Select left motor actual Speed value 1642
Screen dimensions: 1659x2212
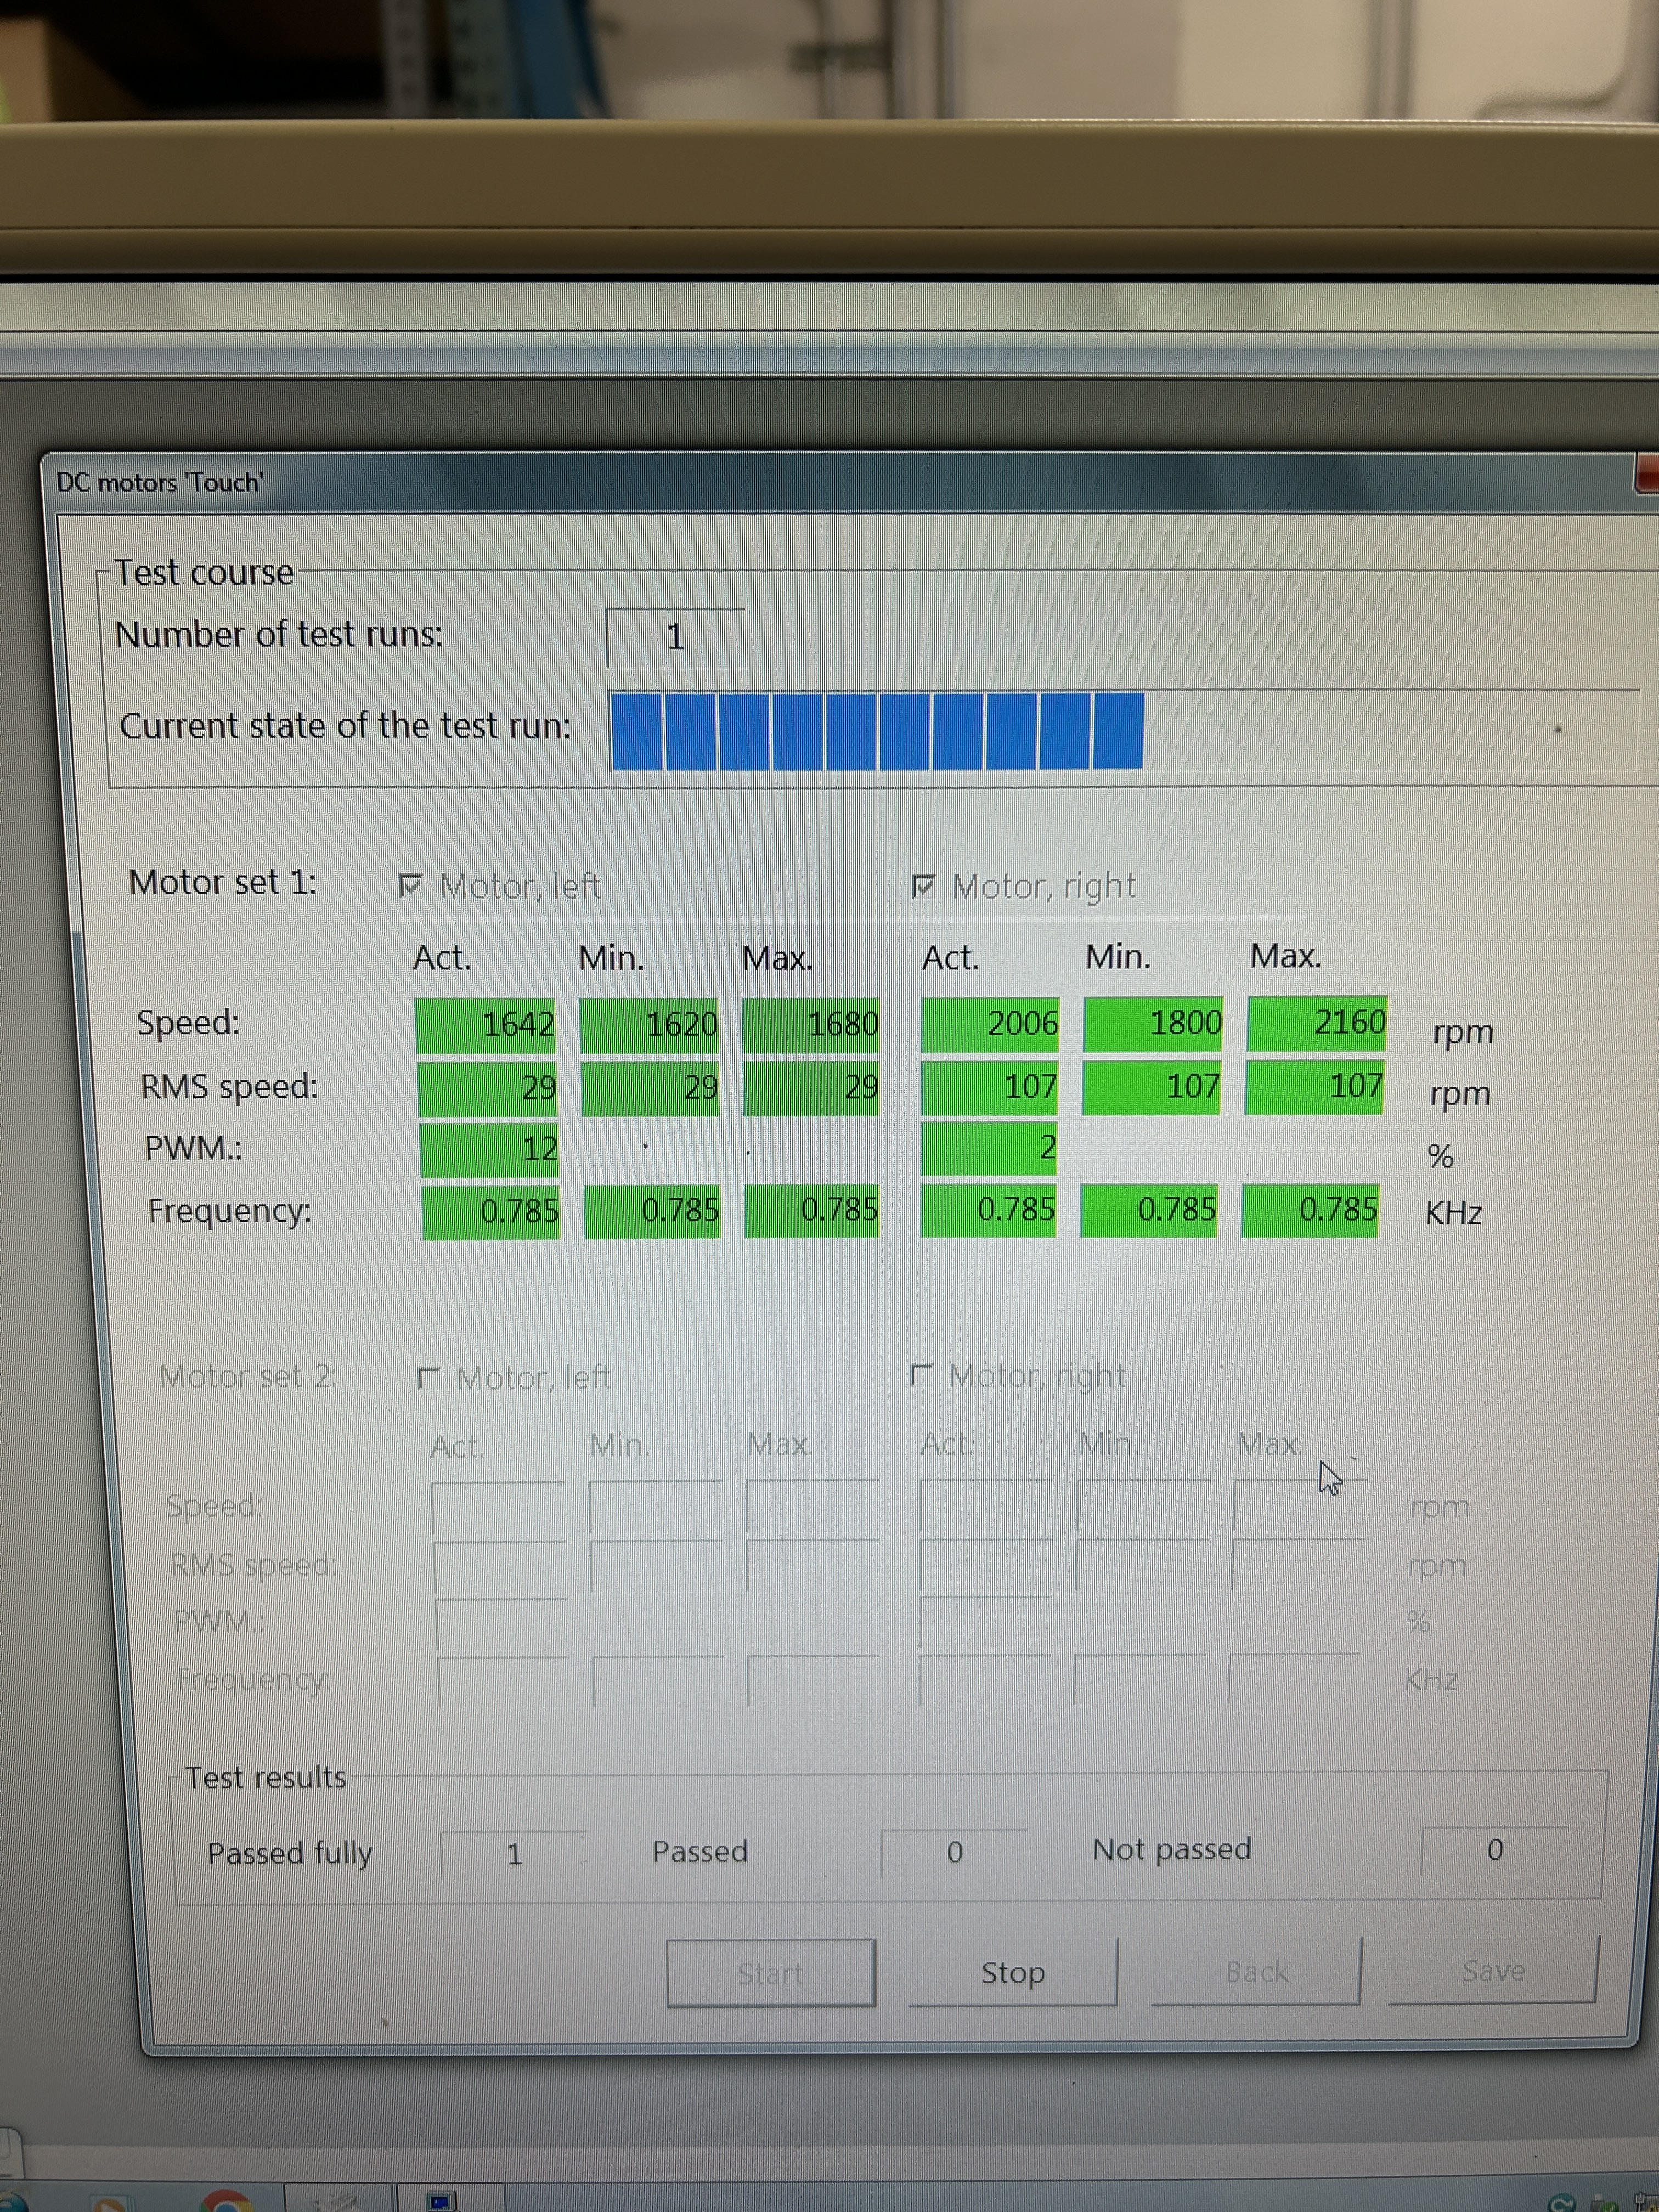click(x=486, y=1024)
